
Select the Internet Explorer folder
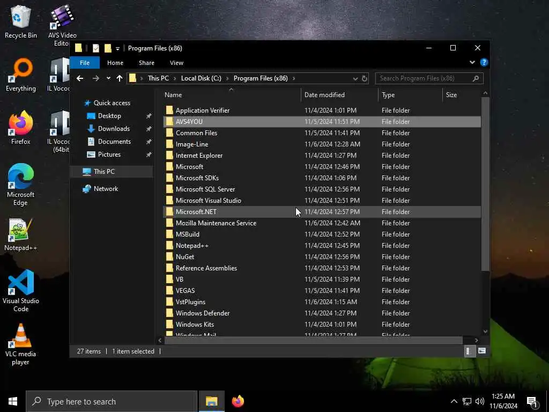[322, 156]
